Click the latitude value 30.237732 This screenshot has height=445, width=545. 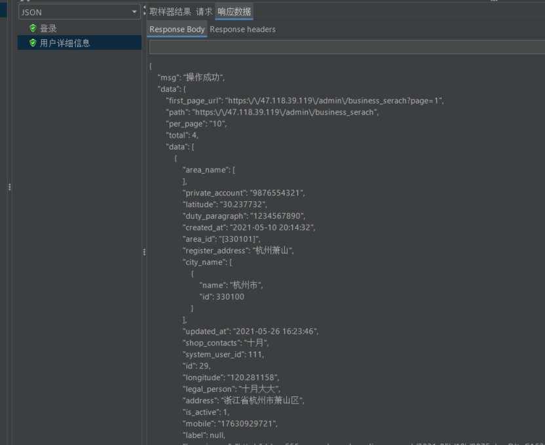click(243, 204)
